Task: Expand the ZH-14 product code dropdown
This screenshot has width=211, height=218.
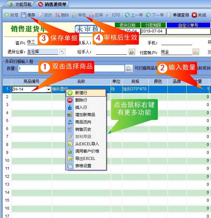Action: coord(49,89)
